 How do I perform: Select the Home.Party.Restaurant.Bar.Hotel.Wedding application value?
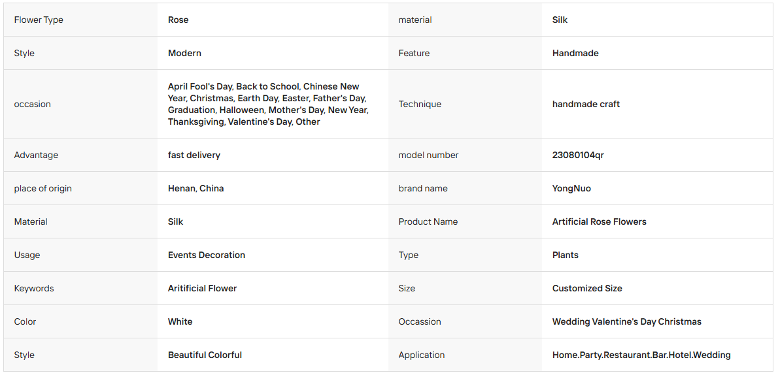[x=641, y=355]
